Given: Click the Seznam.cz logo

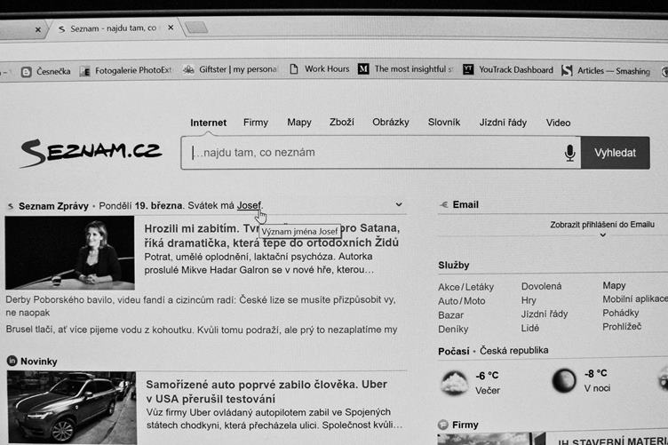Looking at the screenshot, I should [x=91, y=152].
